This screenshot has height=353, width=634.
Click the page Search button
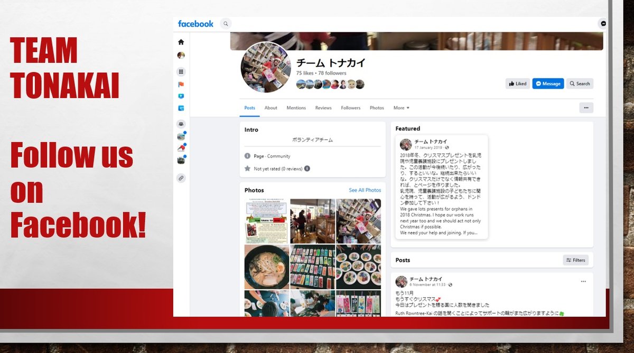(580, 84)
